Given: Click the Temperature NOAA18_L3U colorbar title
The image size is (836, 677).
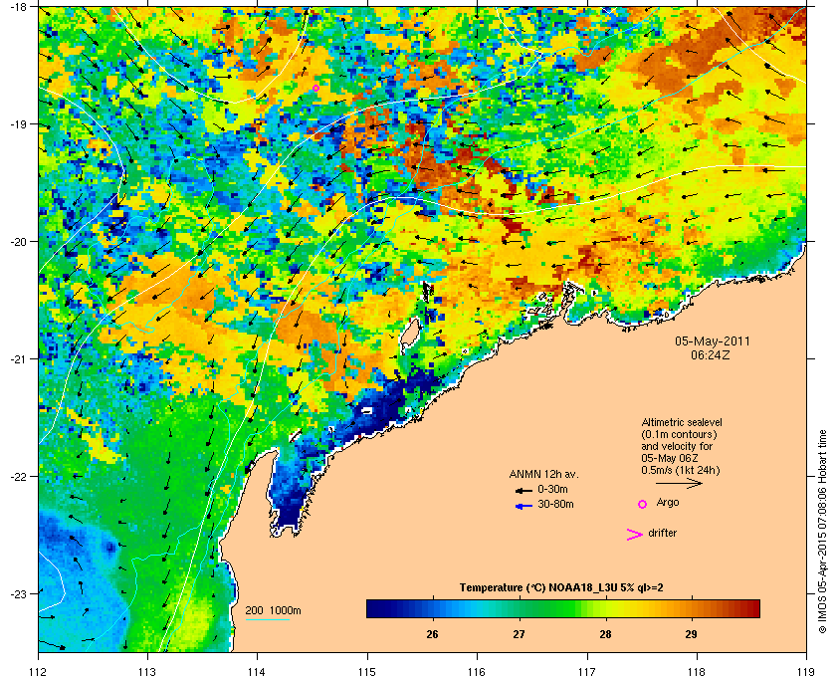Looking at the screenshot, I should [x=561, y=588].
